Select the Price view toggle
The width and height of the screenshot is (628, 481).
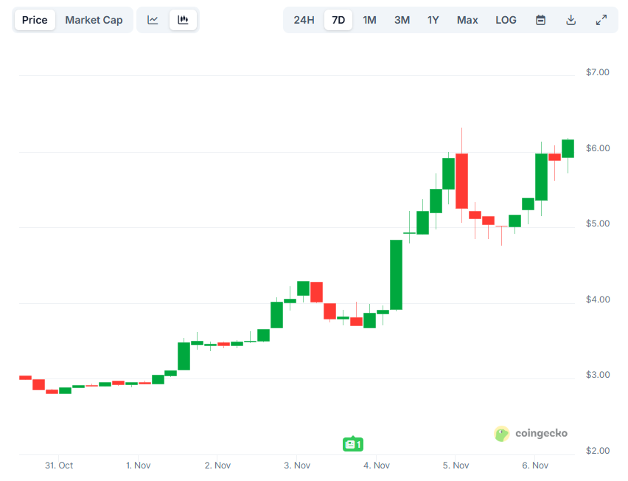click(x=34, y=20)
